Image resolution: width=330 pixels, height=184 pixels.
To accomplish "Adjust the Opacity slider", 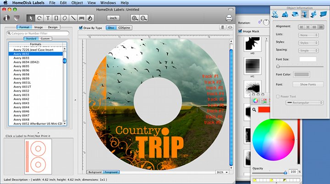I will [x=285, y=172].
